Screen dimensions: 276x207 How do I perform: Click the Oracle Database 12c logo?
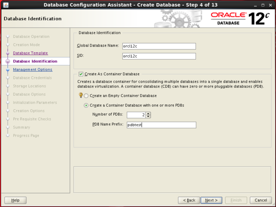coord(240,19)
